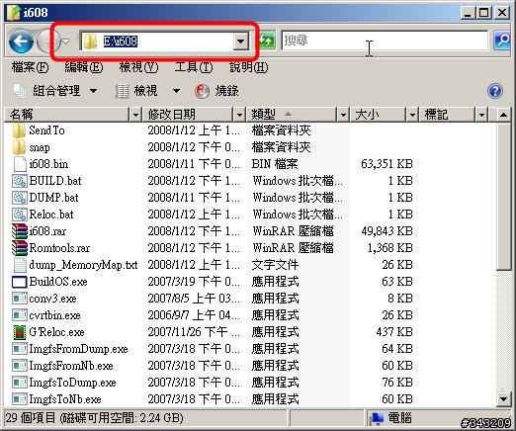Click the 電腦 computer status bar entry

[x=391, y=418]
